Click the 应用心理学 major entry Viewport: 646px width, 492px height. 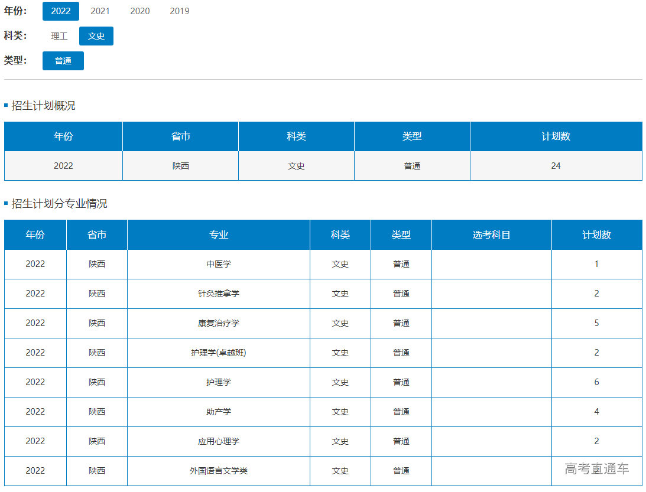point(219,442)
